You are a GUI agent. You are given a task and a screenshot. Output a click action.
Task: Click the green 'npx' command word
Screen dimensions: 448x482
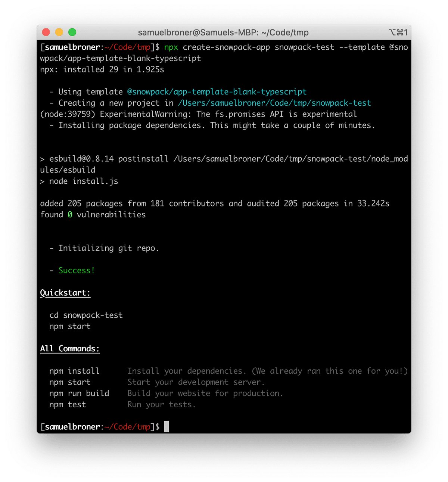click(x=171, y=47)
